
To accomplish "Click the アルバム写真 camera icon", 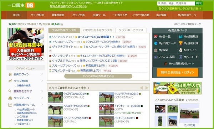I will click(x=156, y=57).
